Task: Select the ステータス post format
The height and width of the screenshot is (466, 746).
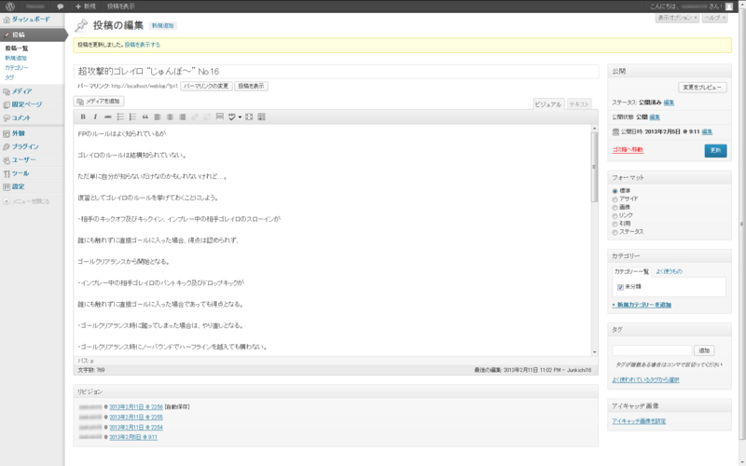Action: coord(615,232)
